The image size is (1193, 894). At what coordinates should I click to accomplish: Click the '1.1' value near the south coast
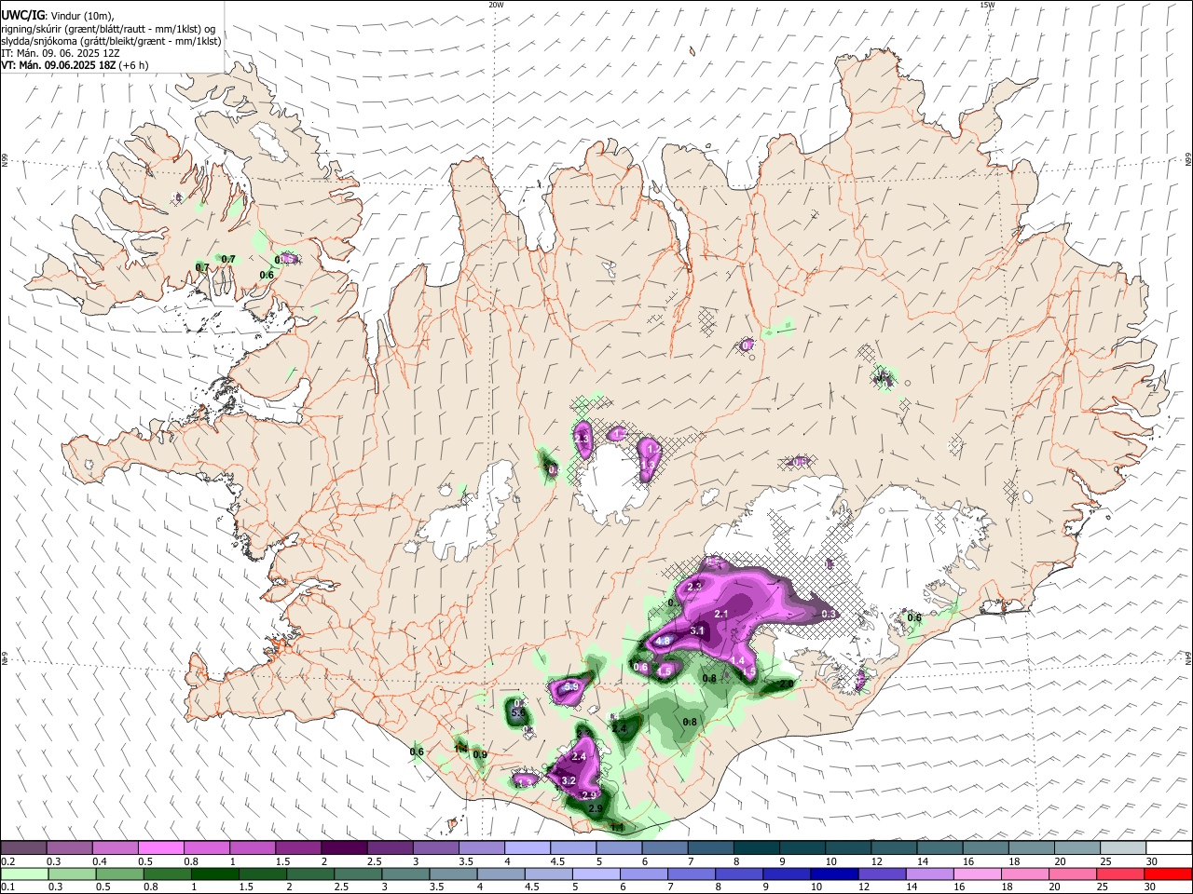pyautogui.click(x=616, y=828)
